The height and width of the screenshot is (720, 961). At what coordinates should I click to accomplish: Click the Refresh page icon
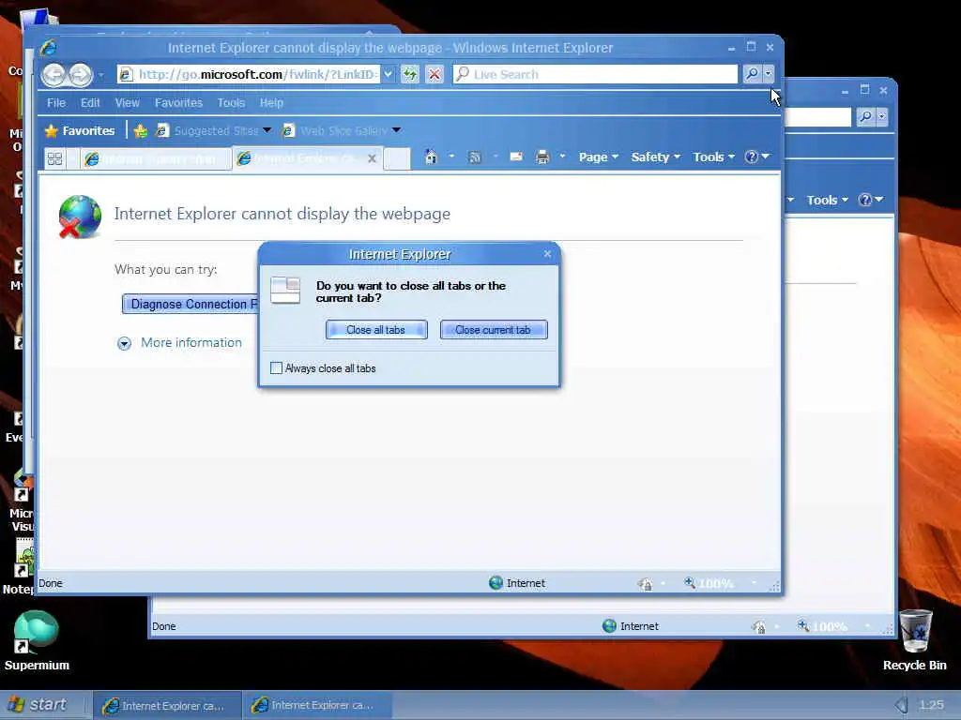pos(410,75)
